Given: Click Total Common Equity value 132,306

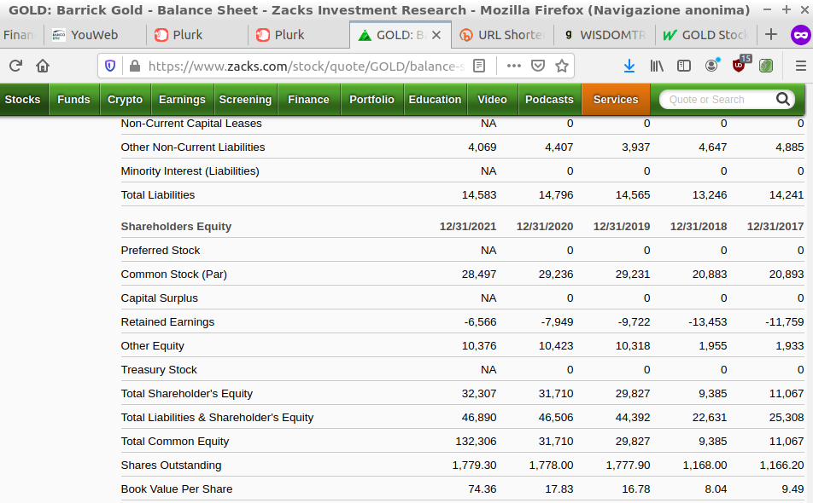Looking at the screenshot, I should coord(476,442).
